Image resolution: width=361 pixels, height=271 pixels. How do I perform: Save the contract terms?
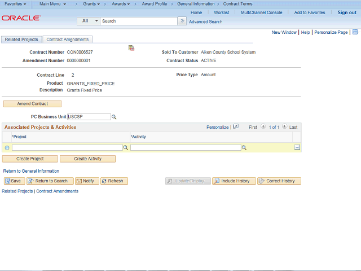click(14, 181)
